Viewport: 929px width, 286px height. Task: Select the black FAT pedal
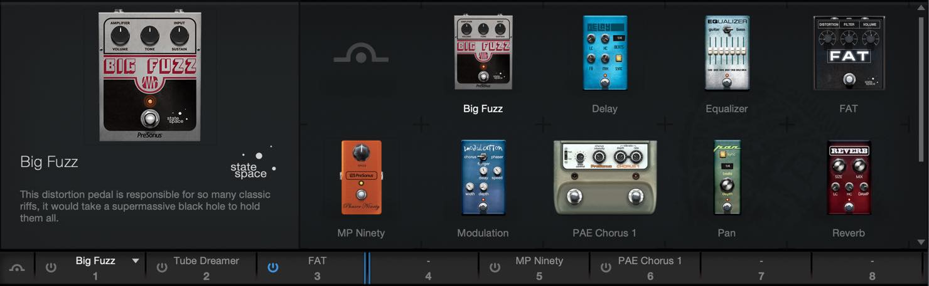pos(849,53)
